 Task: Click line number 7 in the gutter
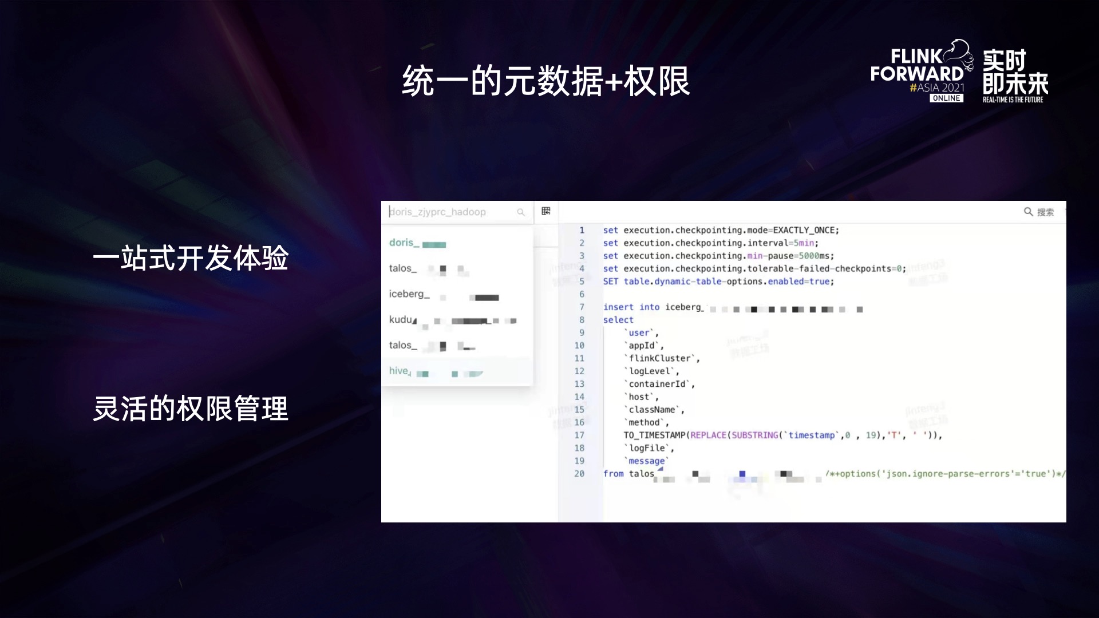pyautogui.click(x=582, y=307)
